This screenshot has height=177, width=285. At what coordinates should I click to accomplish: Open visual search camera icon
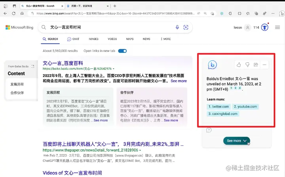(186, 27)
